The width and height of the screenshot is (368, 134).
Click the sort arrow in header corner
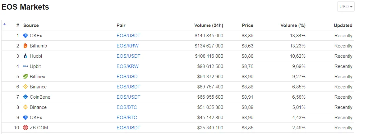[x=4, y=24]
